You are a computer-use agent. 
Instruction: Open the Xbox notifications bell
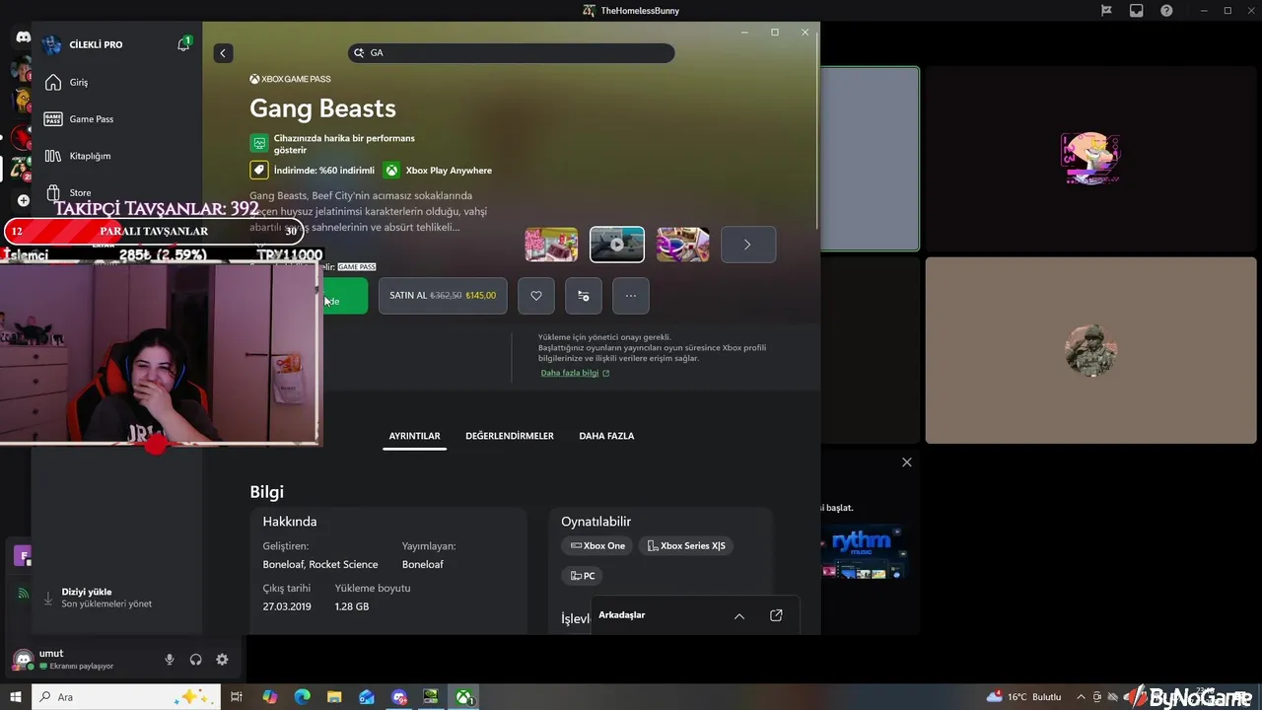pyautogui.click(x=183, y=44)
